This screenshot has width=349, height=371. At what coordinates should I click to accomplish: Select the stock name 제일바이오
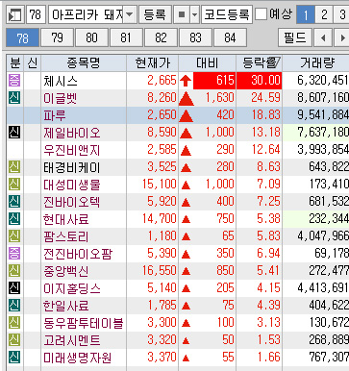point(72,133)
